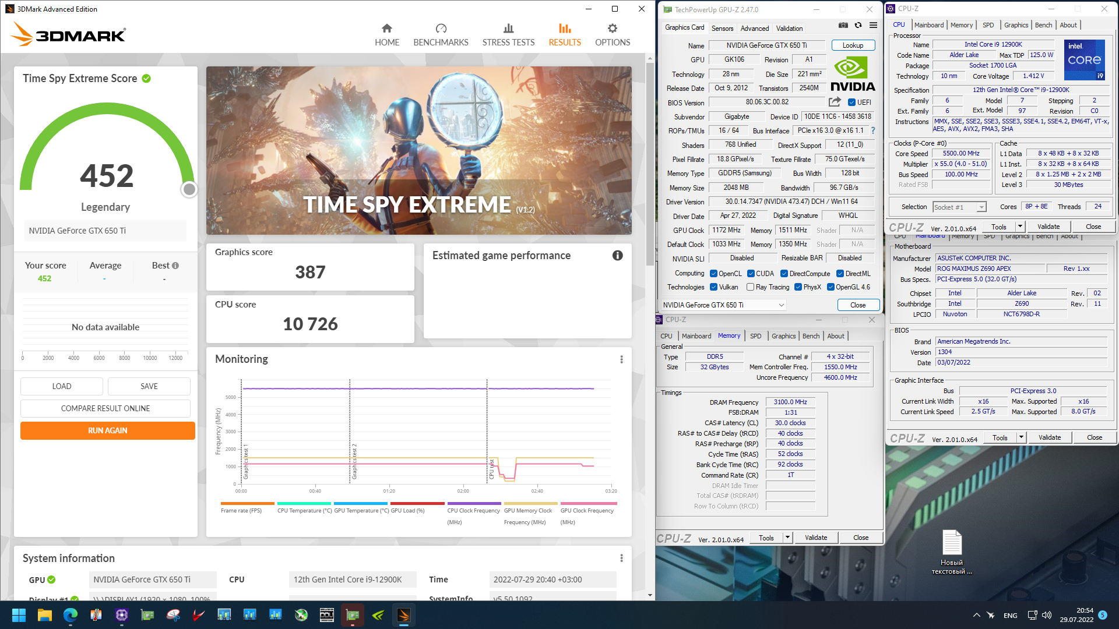Viewport: 1119px width, 629px height.
Task: Open the clock and date in taskbar
Action: coord(1076,615)
